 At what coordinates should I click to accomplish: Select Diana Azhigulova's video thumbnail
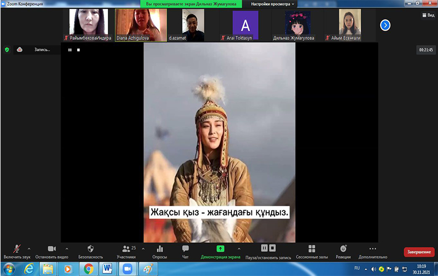point(141,25)
